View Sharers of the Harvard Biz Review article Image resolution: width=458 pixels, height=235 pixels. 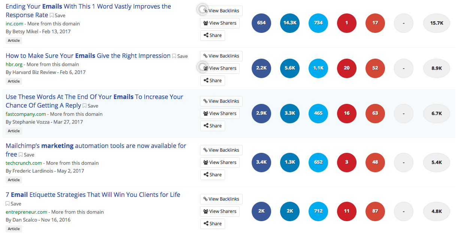(x=220, y=68)
